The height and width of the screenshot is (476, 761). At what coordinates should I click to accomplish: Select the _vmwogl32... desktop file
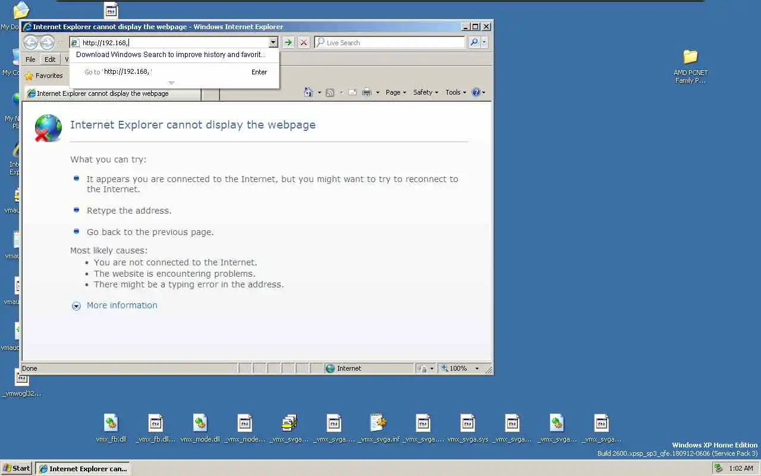point(22,383)
